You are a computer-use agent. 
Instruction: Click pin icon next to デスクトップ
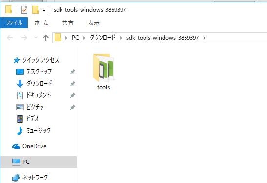tap(73, 72)
